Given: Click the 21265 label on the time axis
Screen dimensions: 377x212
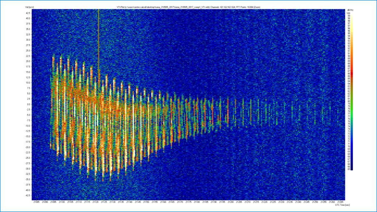Looking at the screenshot, I should 341,202.
